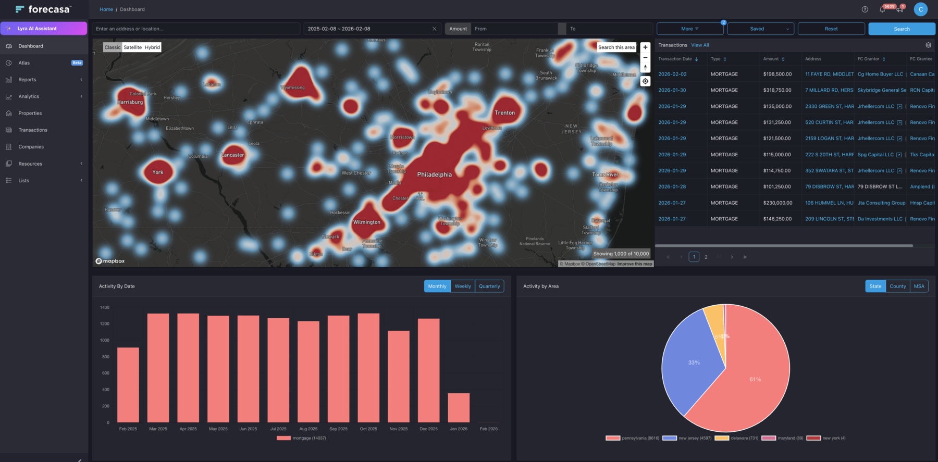Open the Saved searches dropdown
This screenshot has width=938, height=462.
click(x=760, y=29)
